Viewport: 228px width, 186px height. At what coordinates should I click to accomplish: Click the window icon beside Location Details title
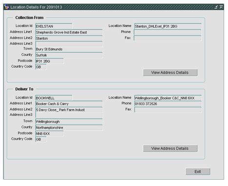pos(7,7)
